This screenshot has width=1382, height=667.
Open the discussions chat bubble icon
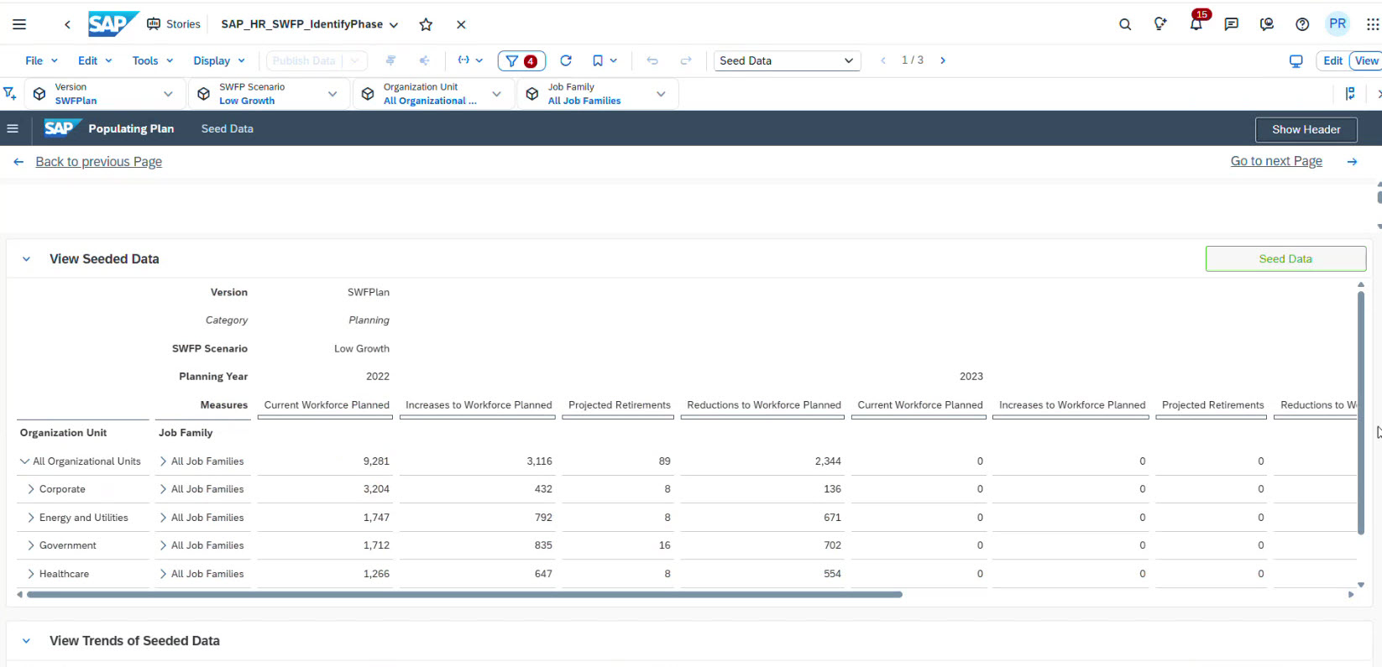click(1231, 24)
